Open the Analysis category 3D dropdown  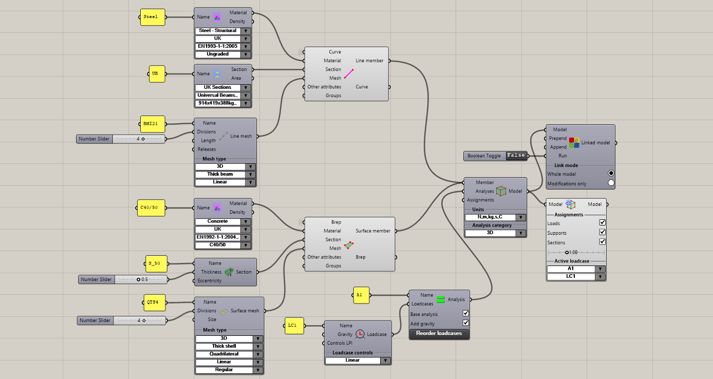coord(495,233)
